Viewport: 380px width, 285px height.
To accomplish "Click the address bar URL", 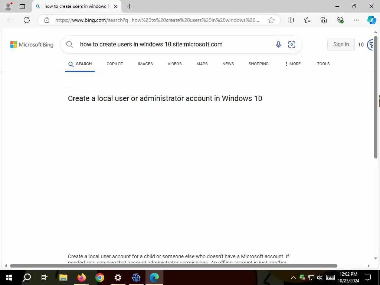I will [x=157, y=20].
